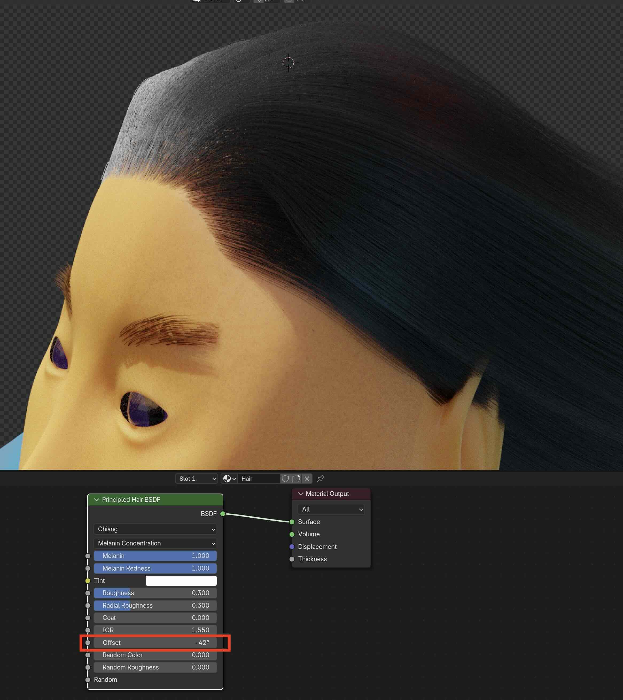623x700 pixels.
Task: Pin the node tree with pushpin icon
Action: 321,479
